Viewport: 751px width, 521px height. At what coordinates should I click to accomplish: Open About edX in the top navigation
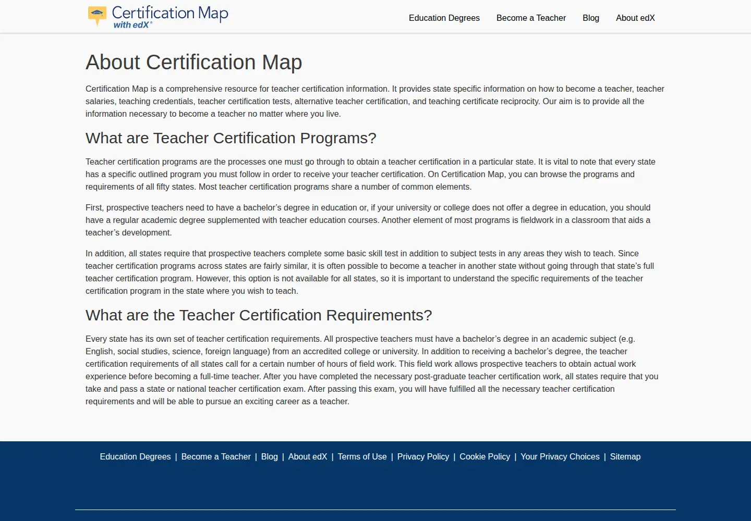pos(635,18)
